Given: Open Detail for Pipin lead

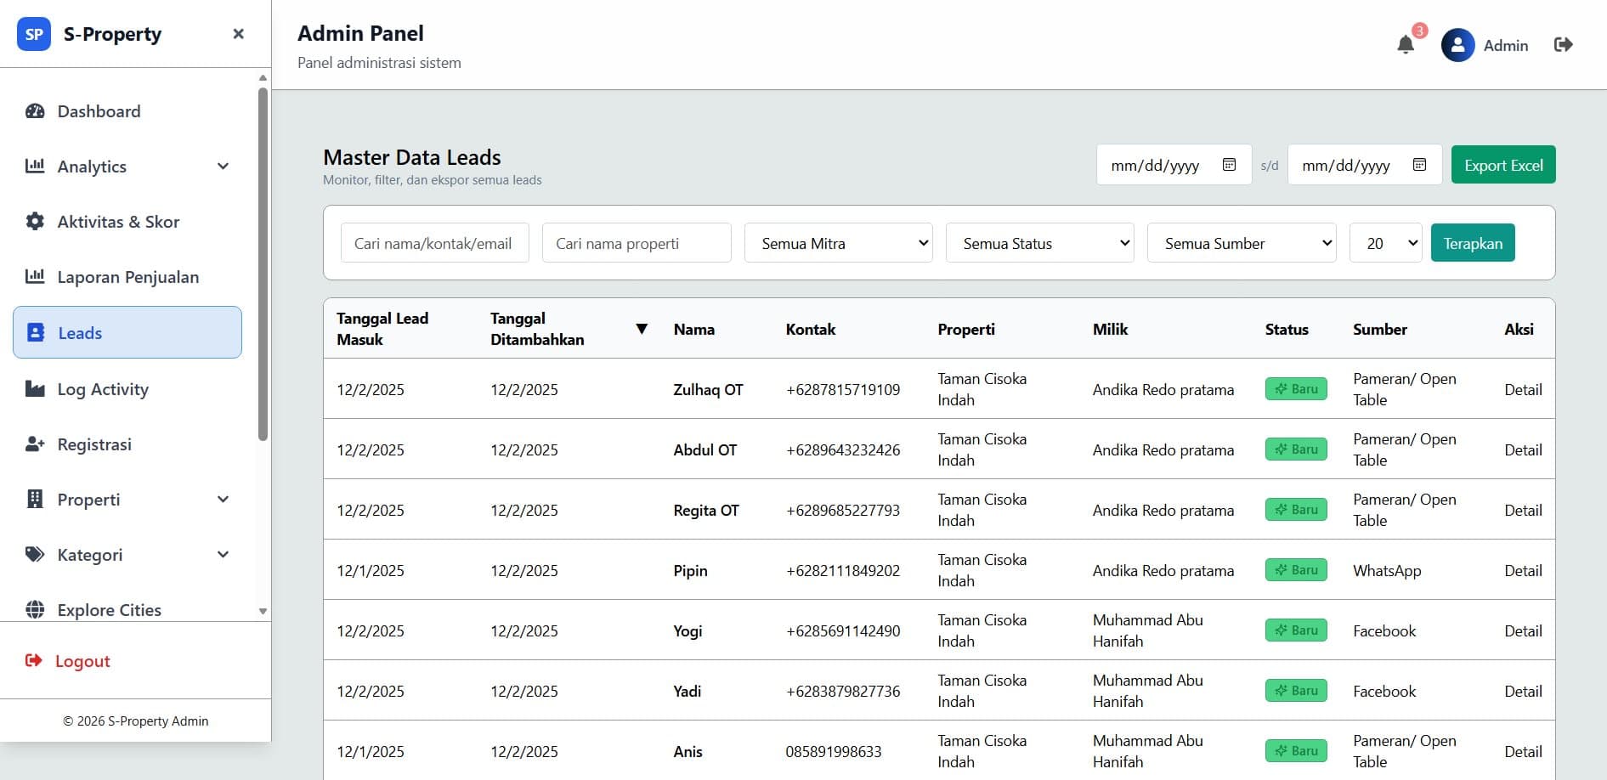Looking at the screenshot, I should [x=1523, y=570].
